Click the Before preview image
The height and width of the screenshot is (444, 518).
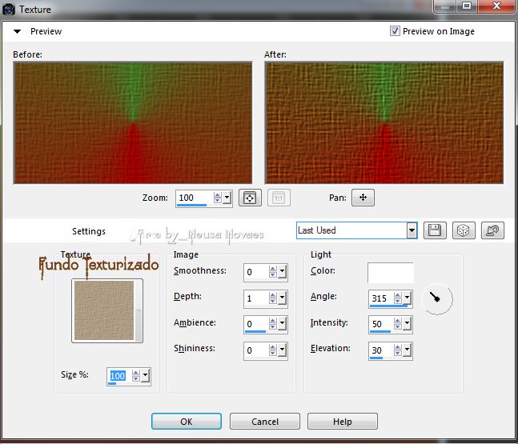click(133, 123)
